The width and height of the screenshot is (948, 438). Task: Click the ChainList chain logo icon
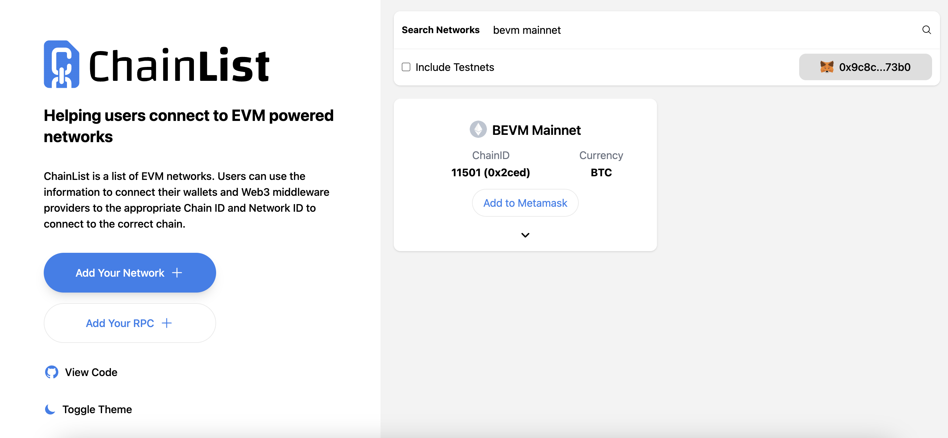[x=61, y=64]
